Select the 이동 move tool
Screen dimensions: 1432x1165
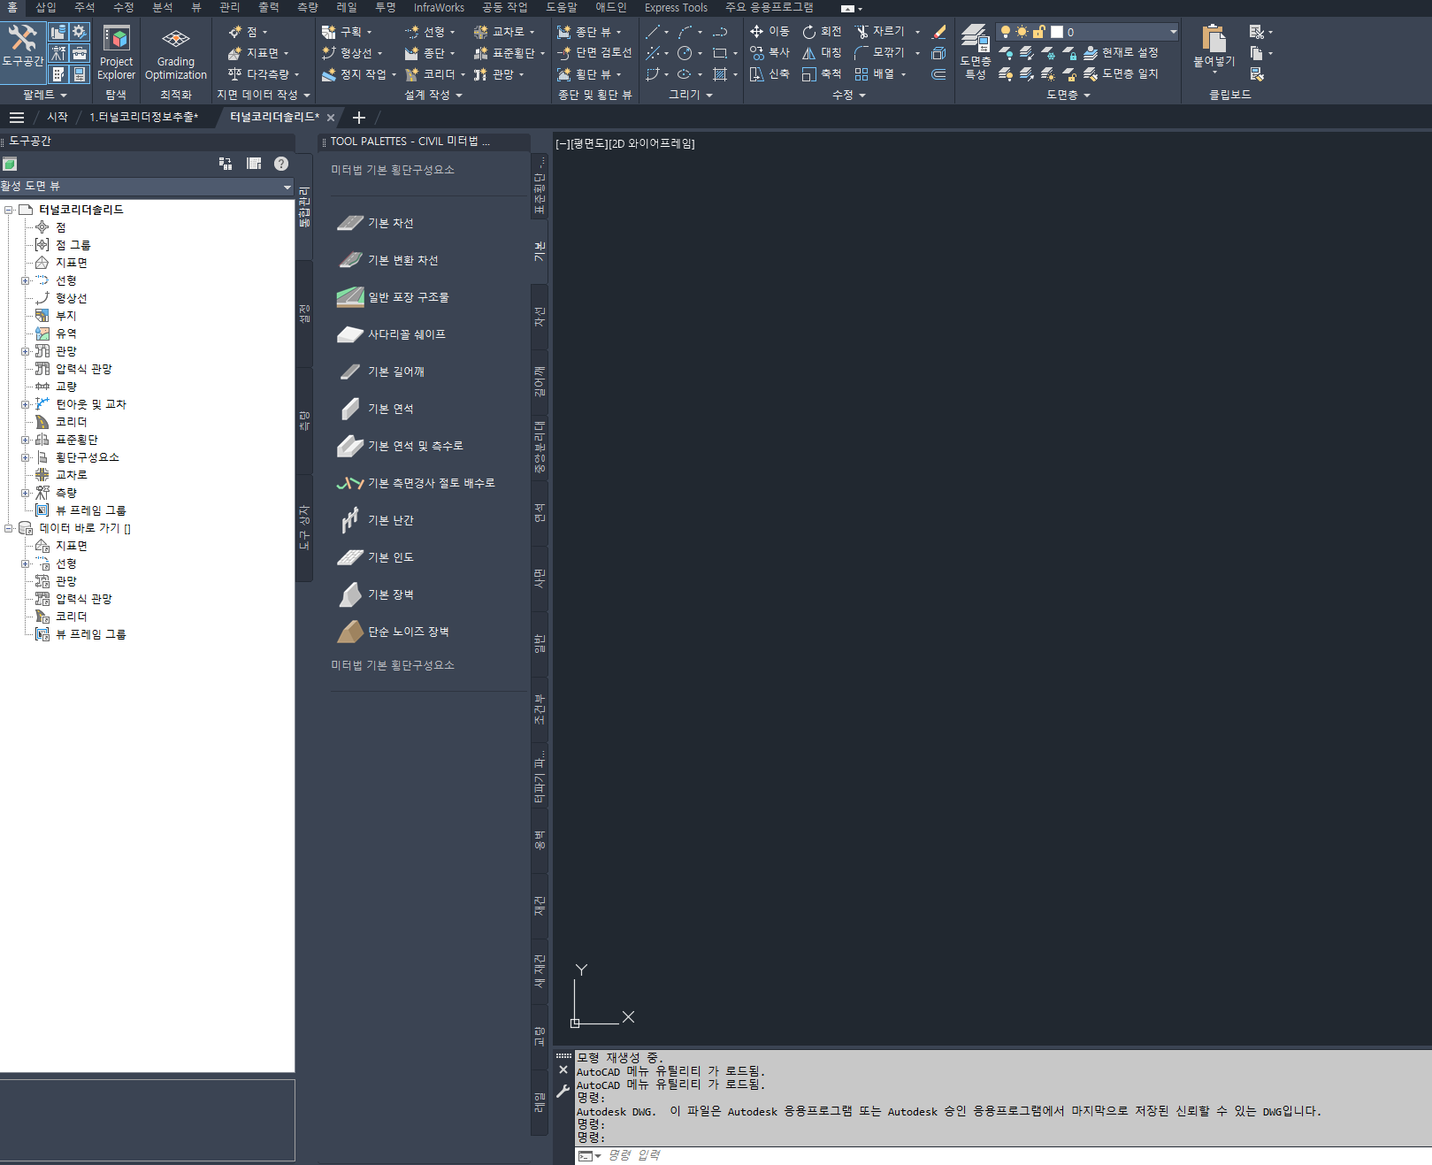click(x=770, y=32)
